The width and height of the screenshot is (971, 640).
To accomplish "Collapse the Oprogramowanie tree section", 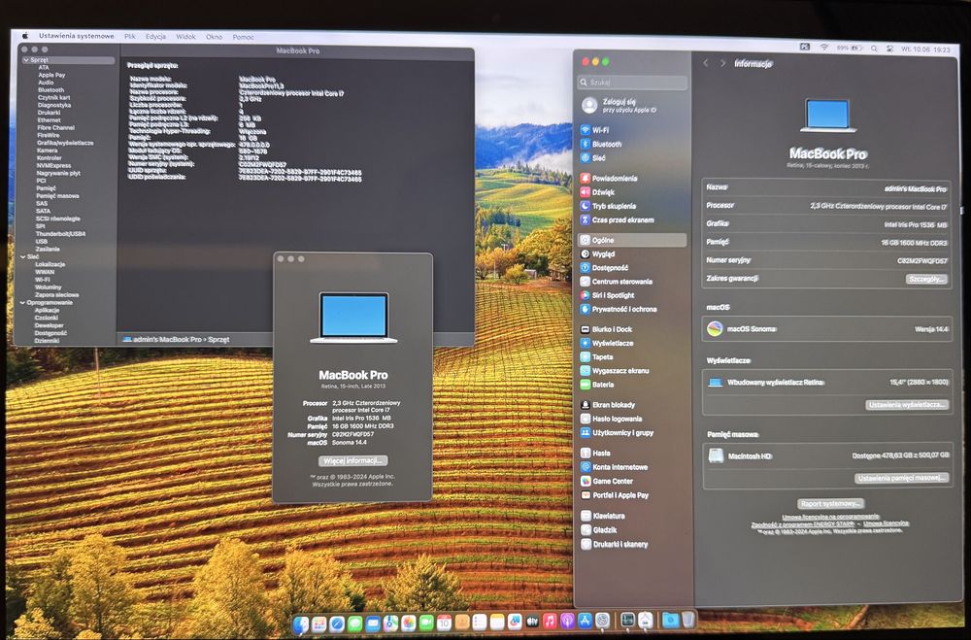I will 23,303.
